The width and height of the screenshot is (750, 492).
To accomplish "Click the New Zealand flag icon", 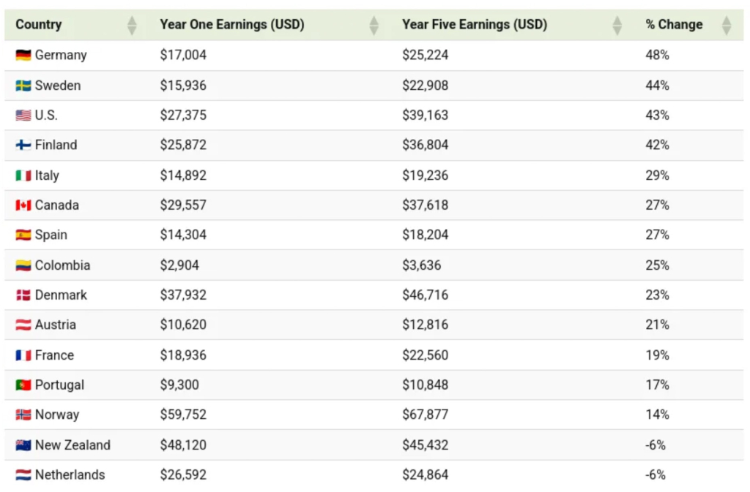I will tap(23, 445).
